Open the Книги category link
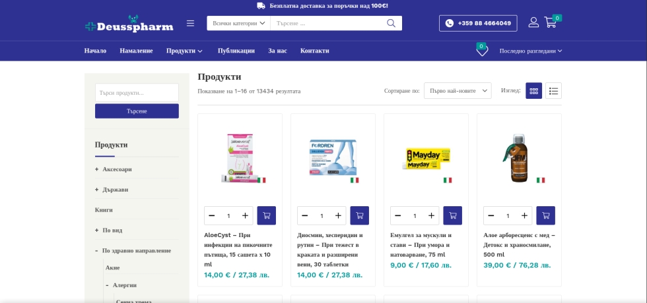Viewport: 647px width, 303px height. 104,210
